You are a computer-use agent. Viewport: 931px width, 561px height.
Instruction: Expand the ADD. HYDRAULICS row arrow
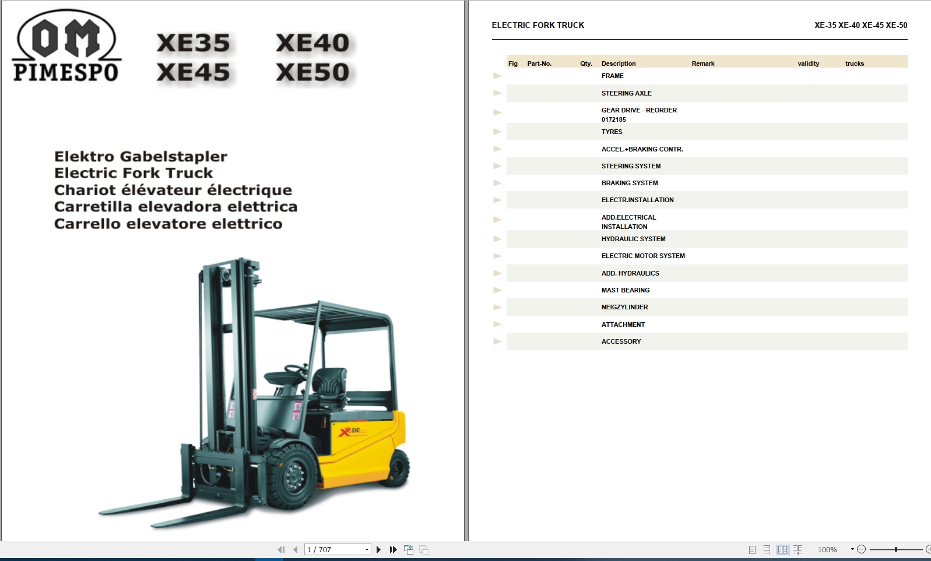point(497,273)
